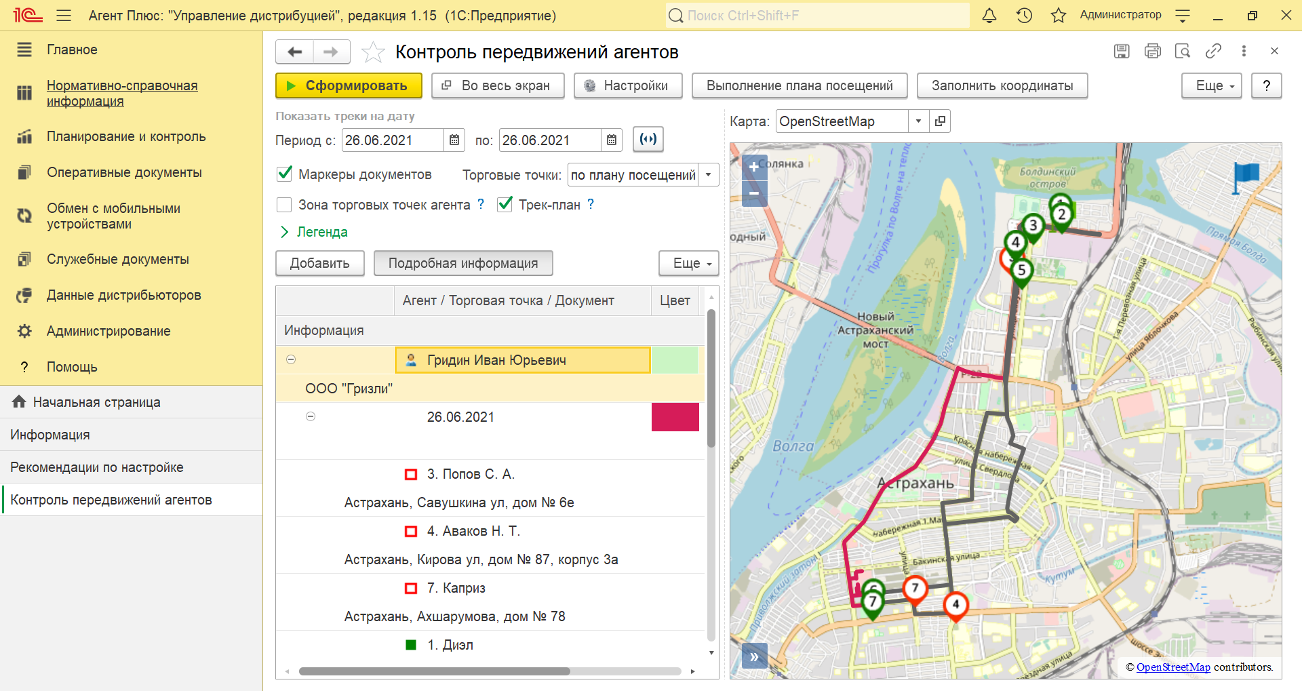Open Оперативные документы section
The width and height of the screenshot is (1302, 691).
[124, 172]
